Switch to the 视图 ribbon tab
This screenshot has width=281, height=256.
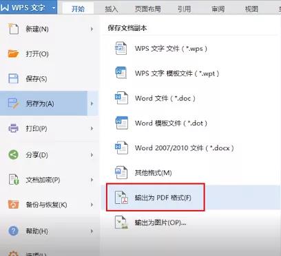coord(251,9)
